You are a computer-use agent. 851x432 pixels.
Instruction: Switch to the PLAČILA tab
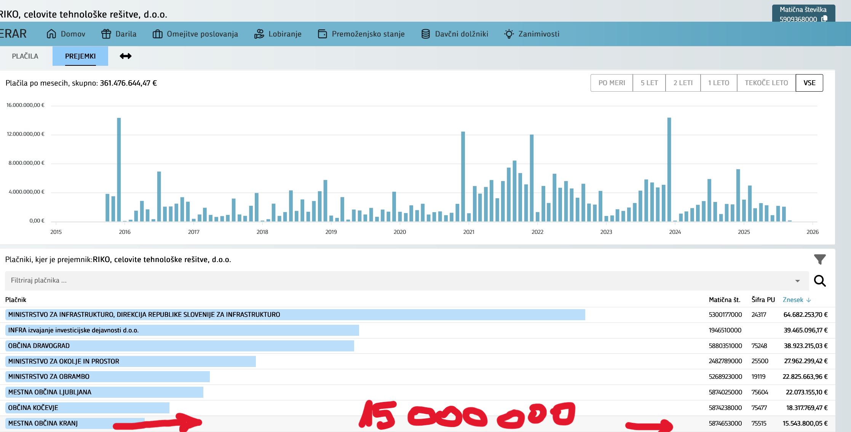pos(25,56)
